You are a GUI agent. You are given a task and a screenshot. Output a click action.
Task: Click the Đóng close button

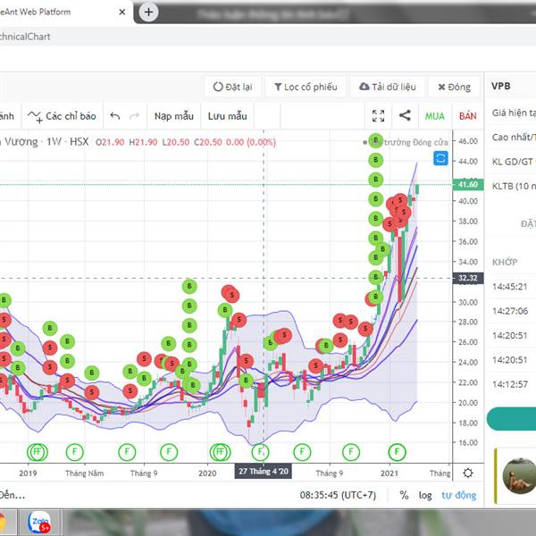(x=454, y=87)
